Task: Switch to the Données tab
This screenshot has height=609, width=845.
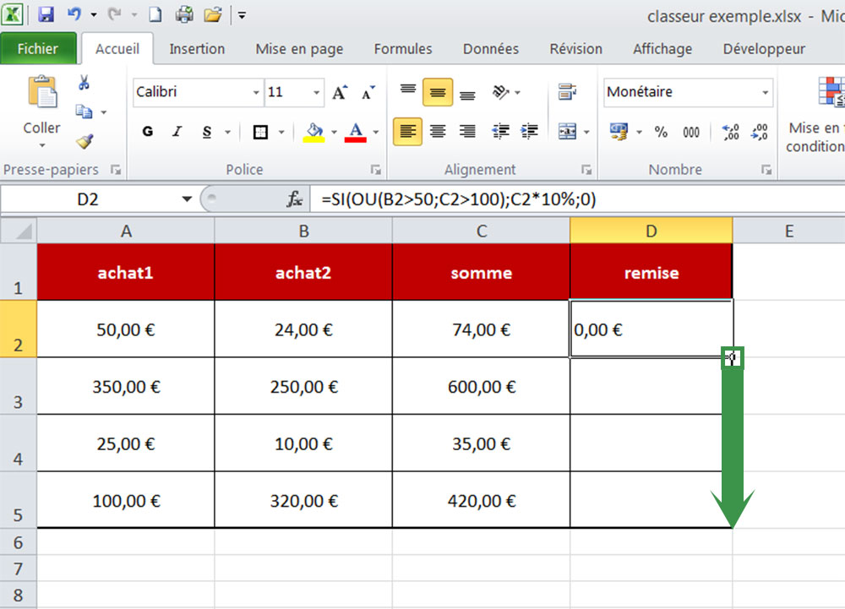Action: coord(490,49)
